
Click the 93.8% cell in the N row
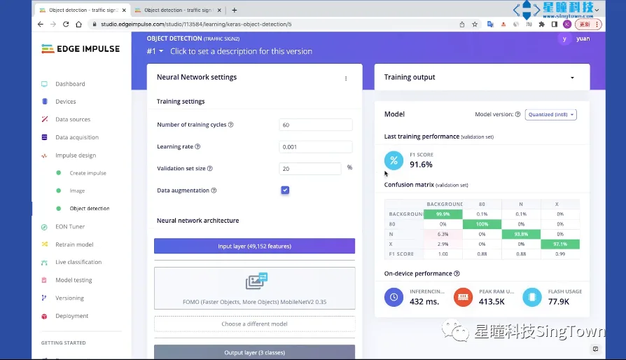tap(521, 234)
